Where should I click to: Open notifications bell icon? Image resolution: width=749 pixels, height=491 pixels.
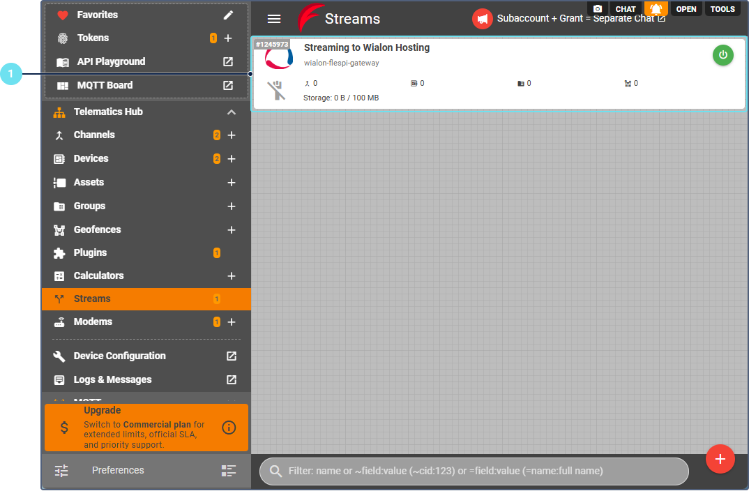coord(656,9)
